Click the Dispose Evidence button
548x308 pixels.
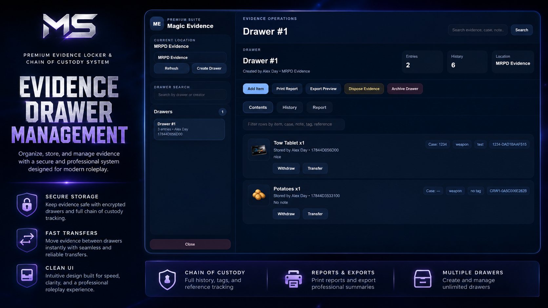pos(364,89)
